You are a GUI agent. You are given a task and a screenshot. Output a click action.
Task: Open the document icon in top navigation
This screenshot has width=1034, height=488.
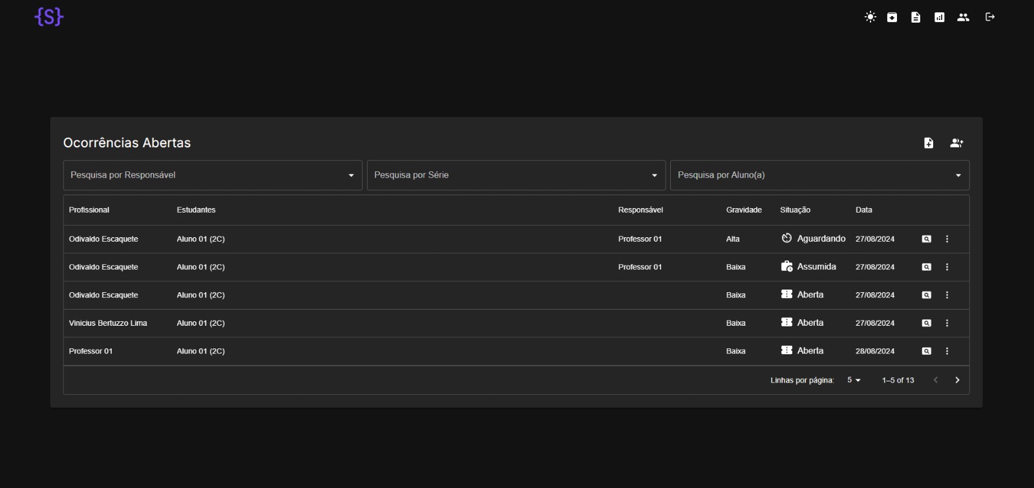[916, 17]
